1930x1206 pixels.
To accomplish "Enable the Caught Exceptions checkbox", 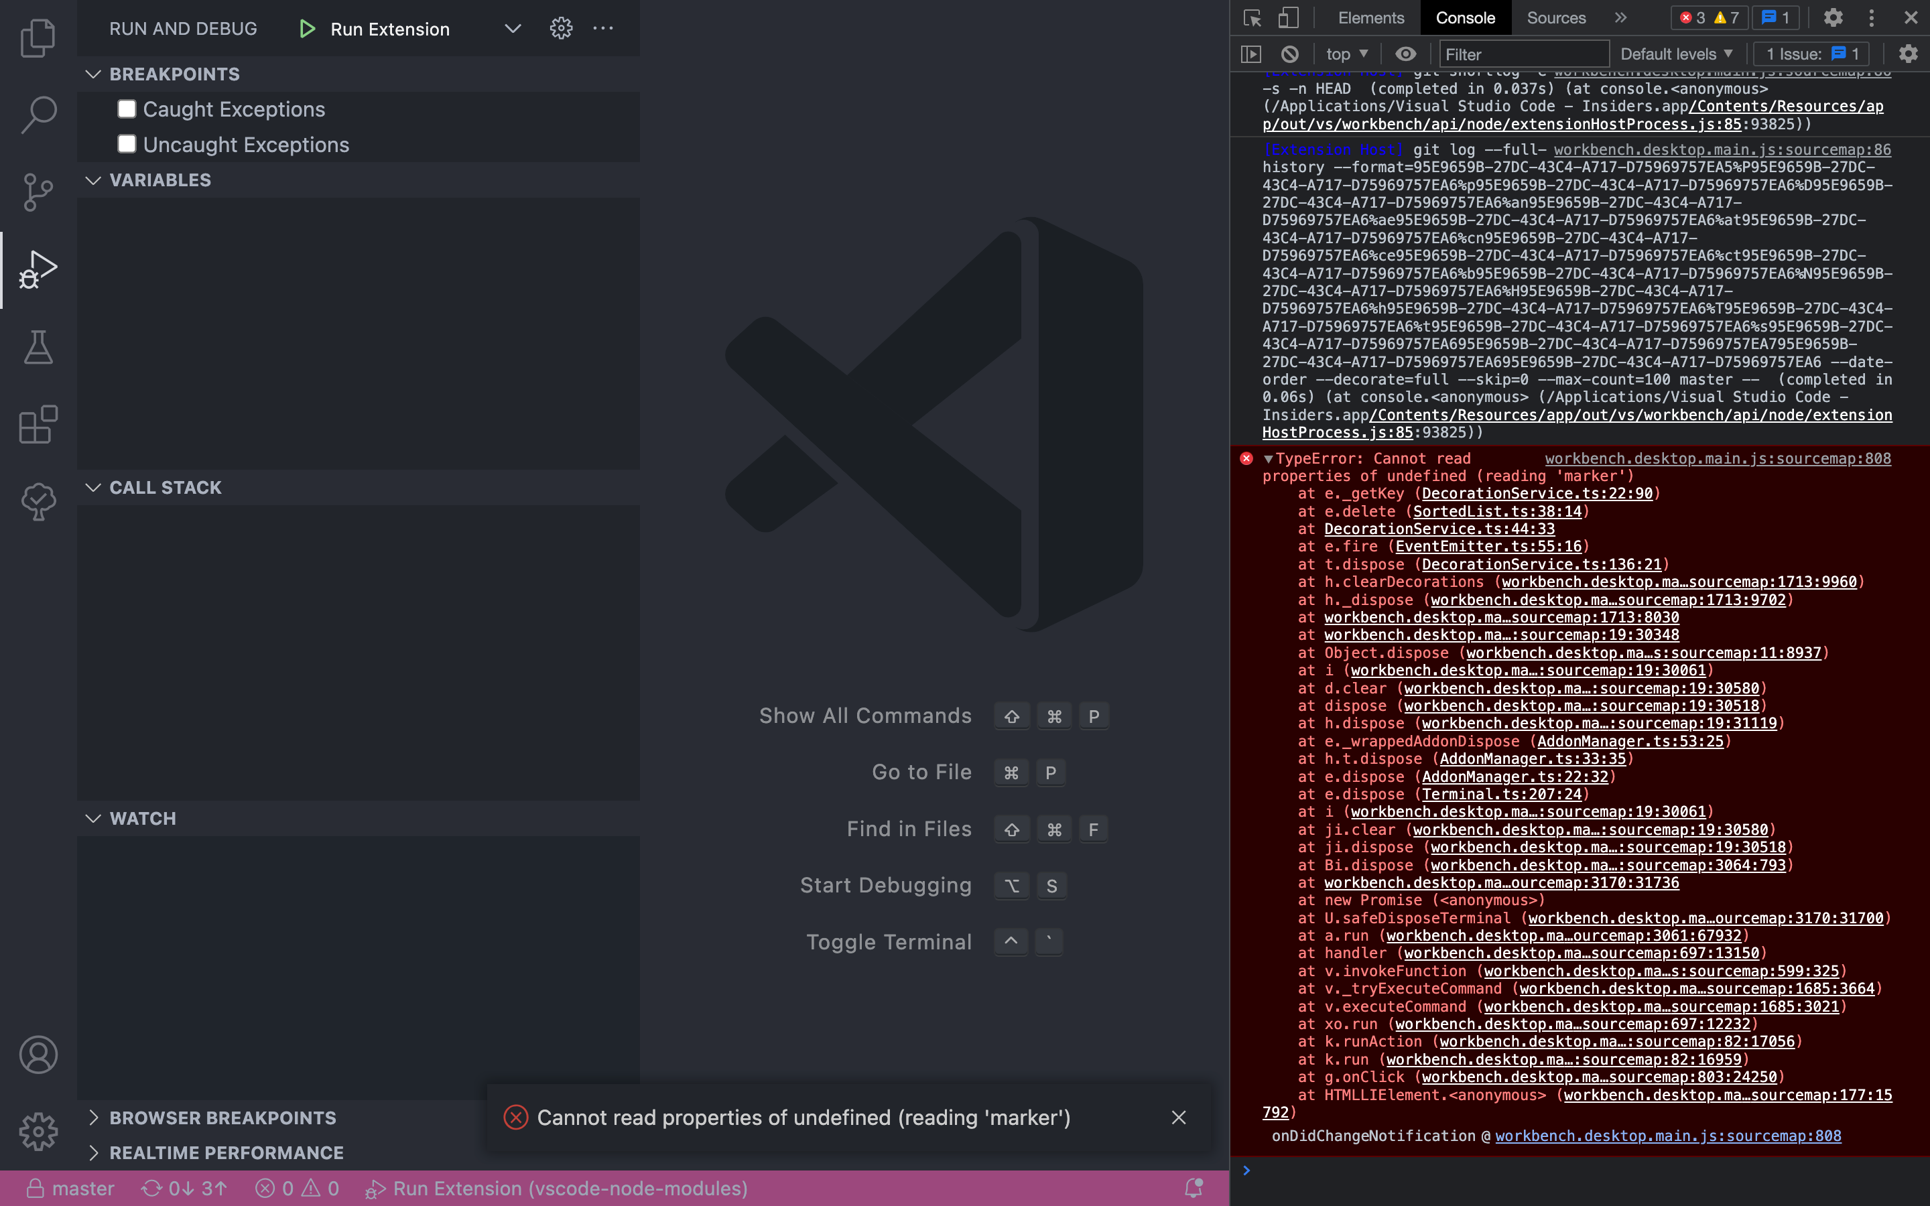I will [127, 109].
